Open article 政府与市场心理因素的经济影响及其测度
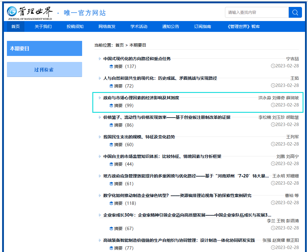This screenshot has width=308, height=252. pyautogui.click(x=141, y=98)
